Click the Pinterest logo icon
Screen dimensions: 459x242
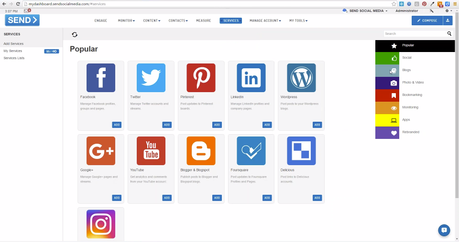pyautogui.click(x=201, y=78)
